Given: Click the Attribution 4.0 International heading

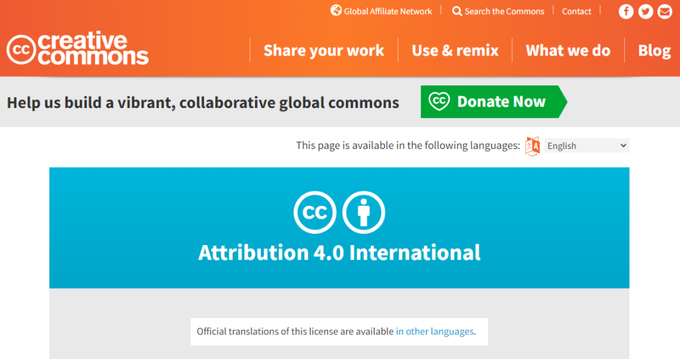Looking at the screenshot, I should pyautogui.click(x=339, y=252).
